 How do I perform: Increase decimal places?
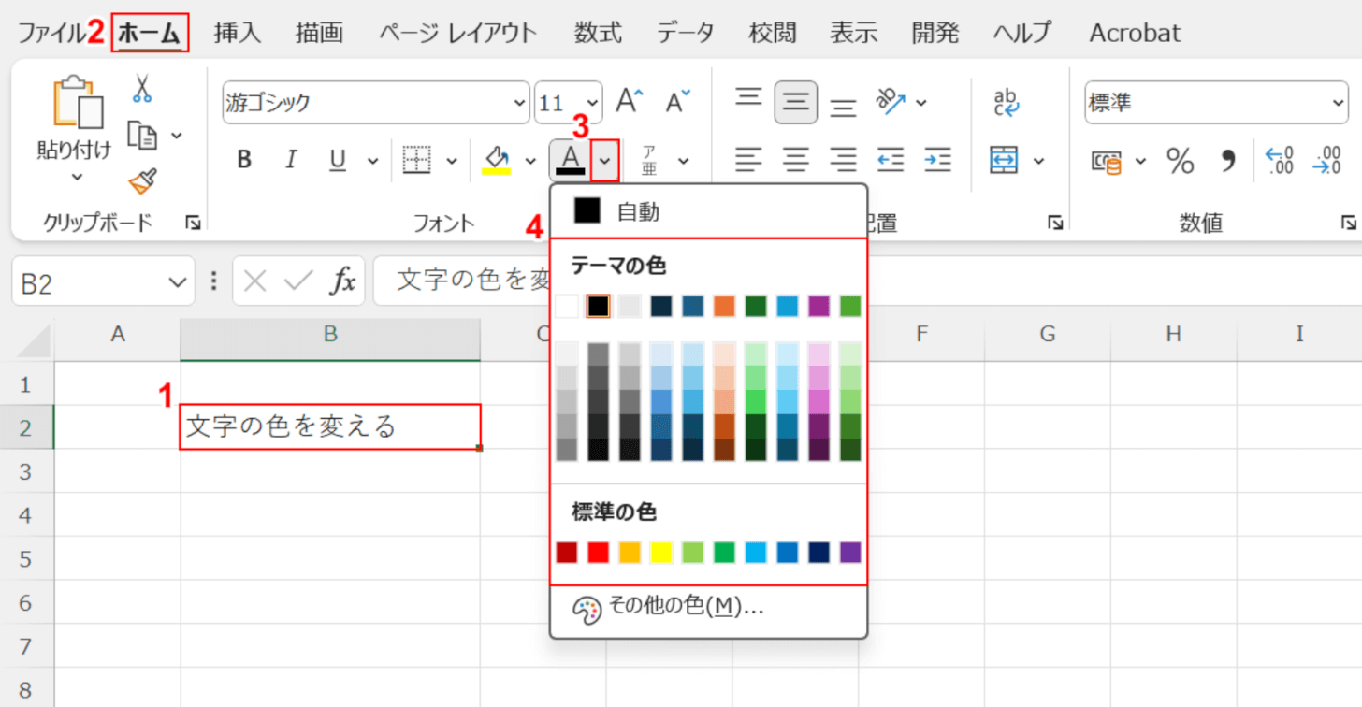pyautogui.click(x=1280, y=161)
